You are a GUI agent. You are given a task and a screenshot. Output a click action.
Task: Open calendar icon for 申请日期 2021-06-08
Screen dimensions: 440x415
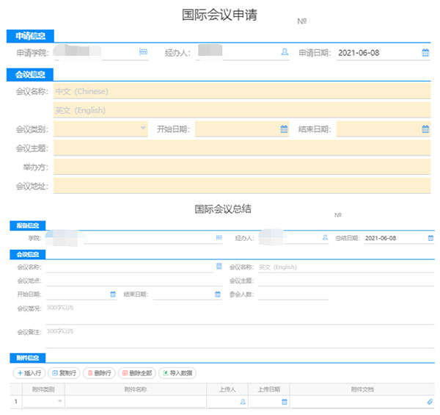click(425, 53)
